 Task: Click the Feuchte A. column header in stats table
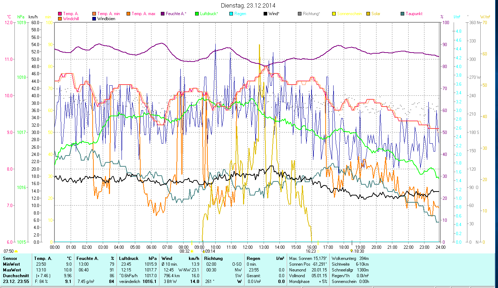point(88,258)
